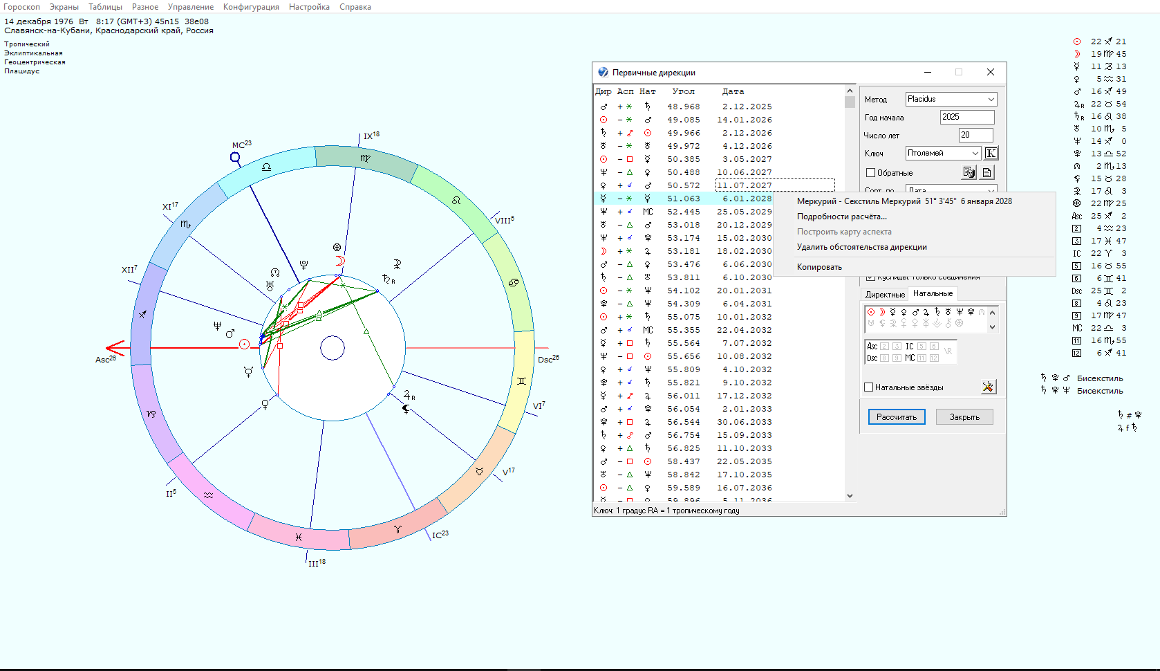This screenshot has width=1160, height=671.
Task: Select the Sun glyph in Натальные planet list
Action: click(x=871, y=312)
